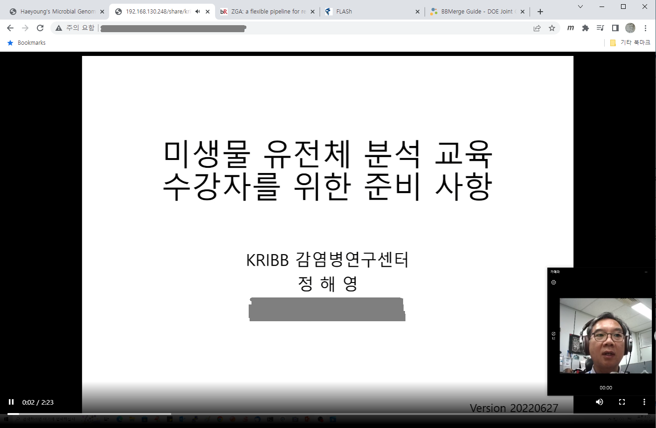Expand the tab search chevron

click(580, 7)
